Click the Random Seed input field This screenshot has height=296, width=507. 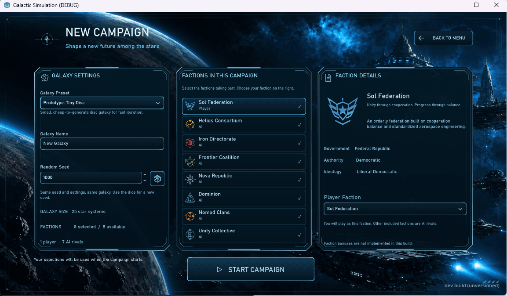coord(91,177)
